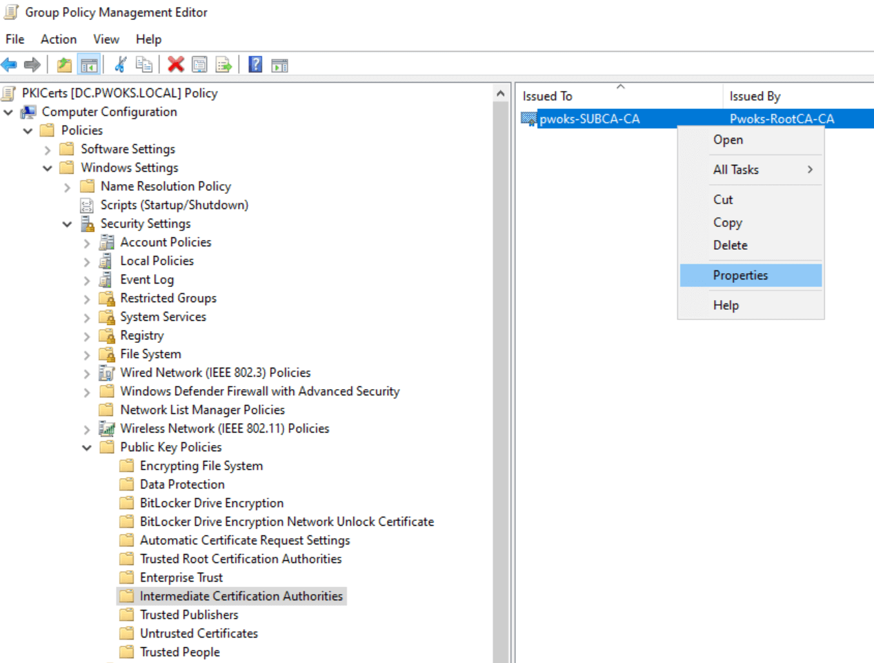The width and height of the screenshot is (874, 663).
Task: Choose Properties in the context menu
Action: [x=751, y=275]
